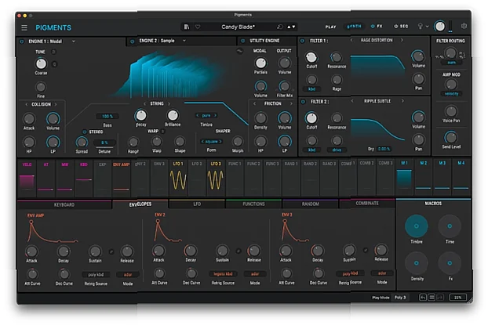The width and height of the screenshot is (488, 325).
Task: Click the 22% CPU meter button
Action: click(457, 298)
